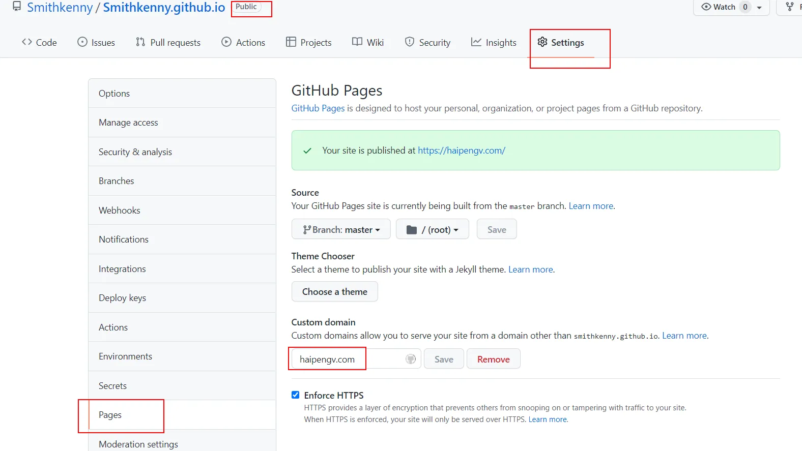Click the Public visibility label
The image size is (802, 451).
coord(246,7)
